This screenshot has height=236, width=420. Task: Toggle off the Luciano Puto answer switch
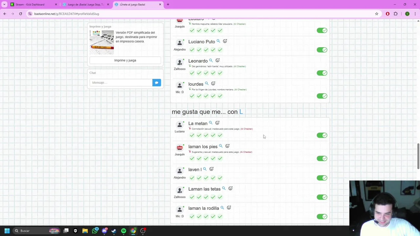coord(322,50)
